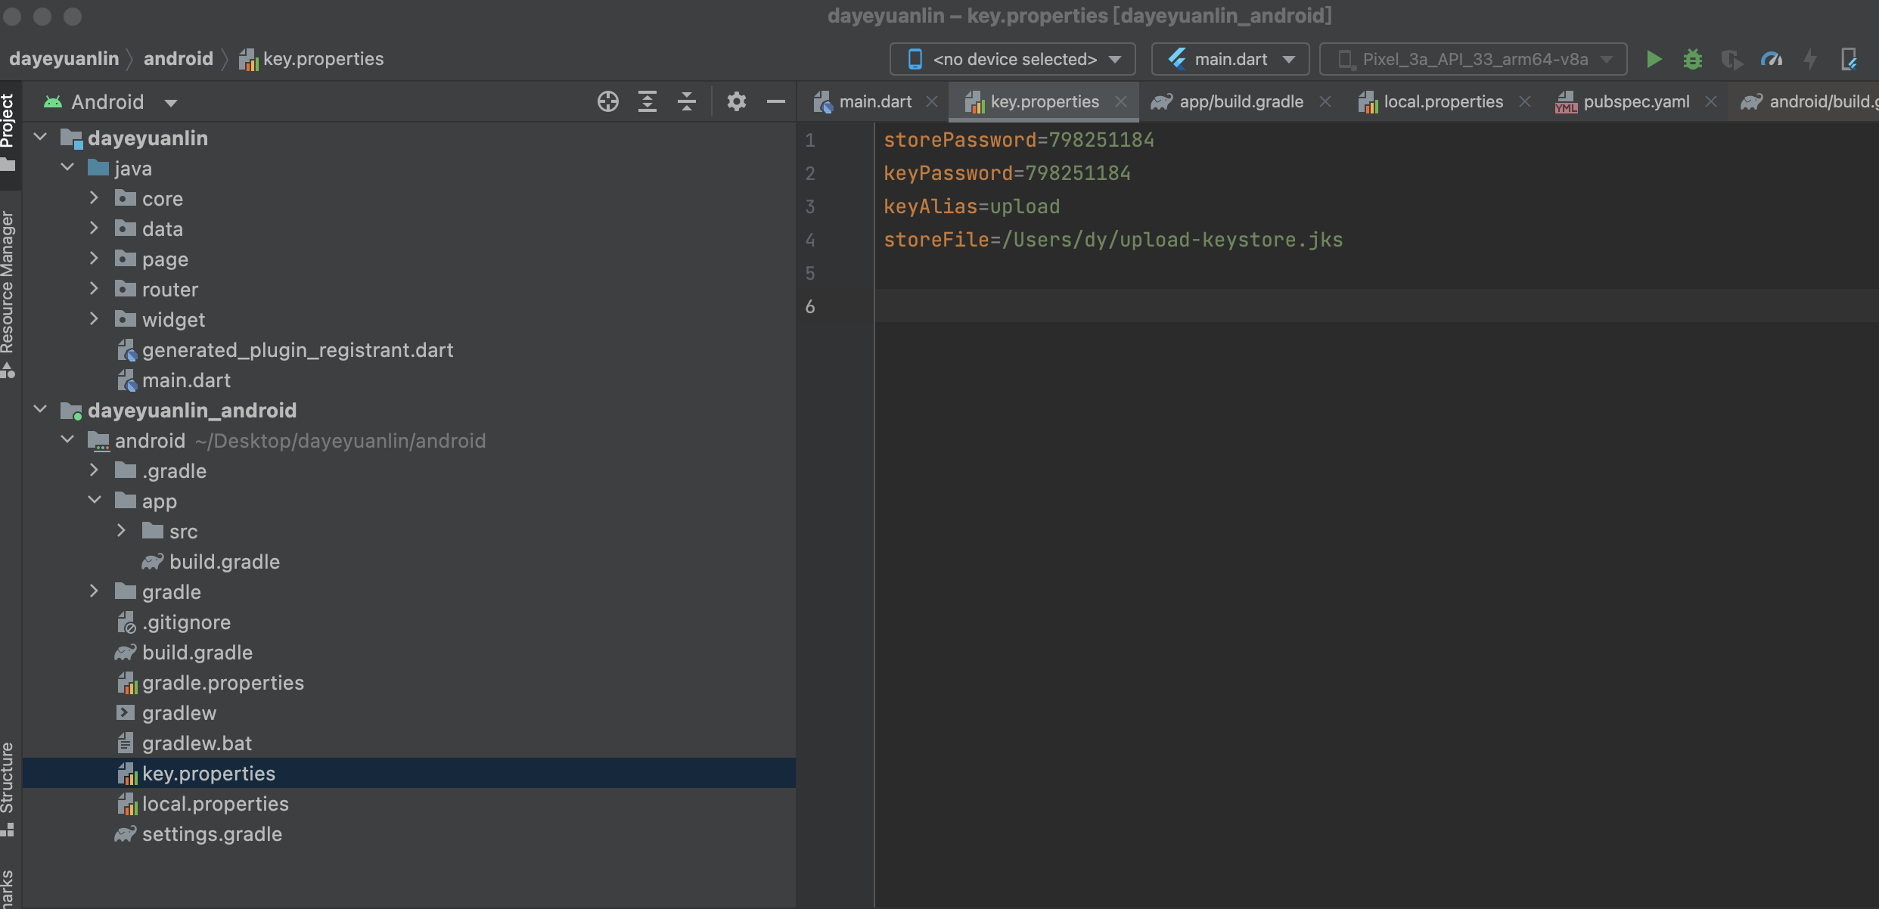Screen dimensions: 1879x909
Task: Expand the .gradle folder
Action: click(95, 470)
